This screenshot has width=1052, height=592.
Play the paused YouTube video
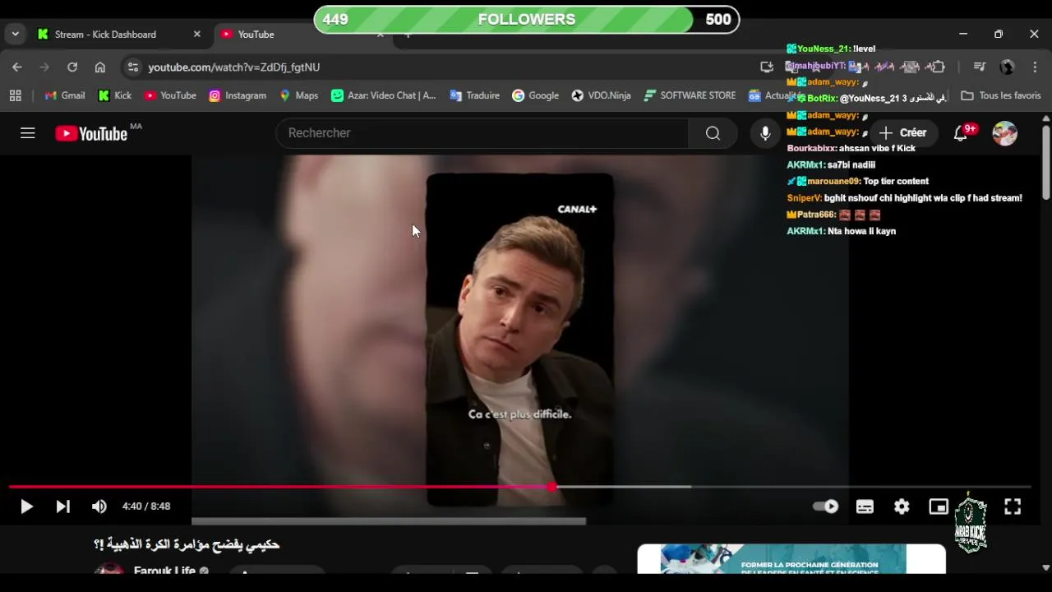point(26,506)
